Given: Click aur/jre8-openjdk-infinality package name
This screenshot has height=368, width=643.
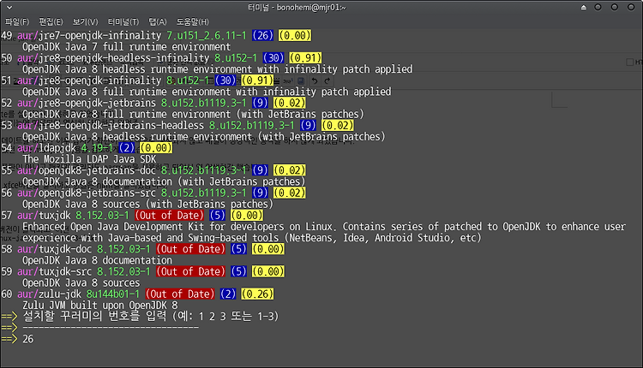Looking at the screenshot, I should click(89, 80).
